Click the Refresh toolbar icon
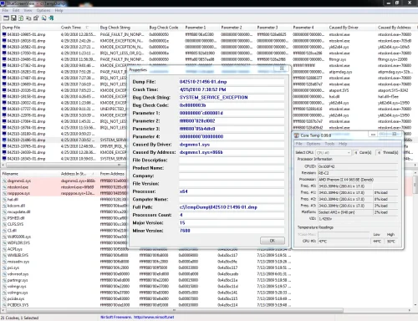The image size is (418, 321). pos(21,18)
